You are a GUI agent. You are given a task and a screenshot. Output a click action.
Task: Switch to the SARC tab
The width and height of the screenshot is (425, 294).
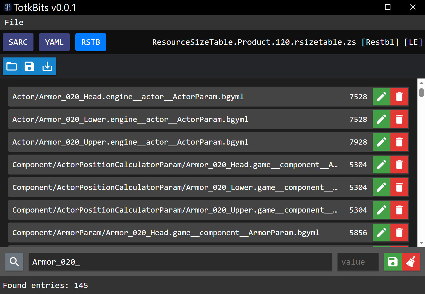tap(18, 42)
